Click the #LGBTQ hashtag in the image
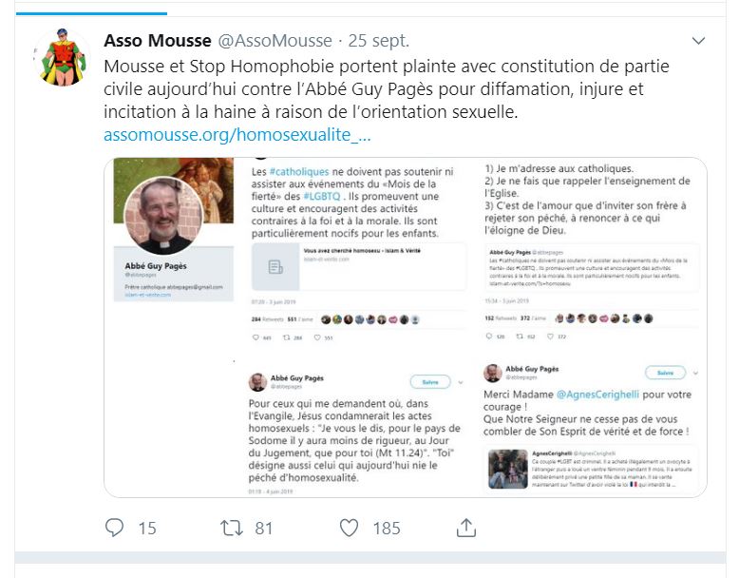This screenshot has height=578, width=739. coord(321,196)
